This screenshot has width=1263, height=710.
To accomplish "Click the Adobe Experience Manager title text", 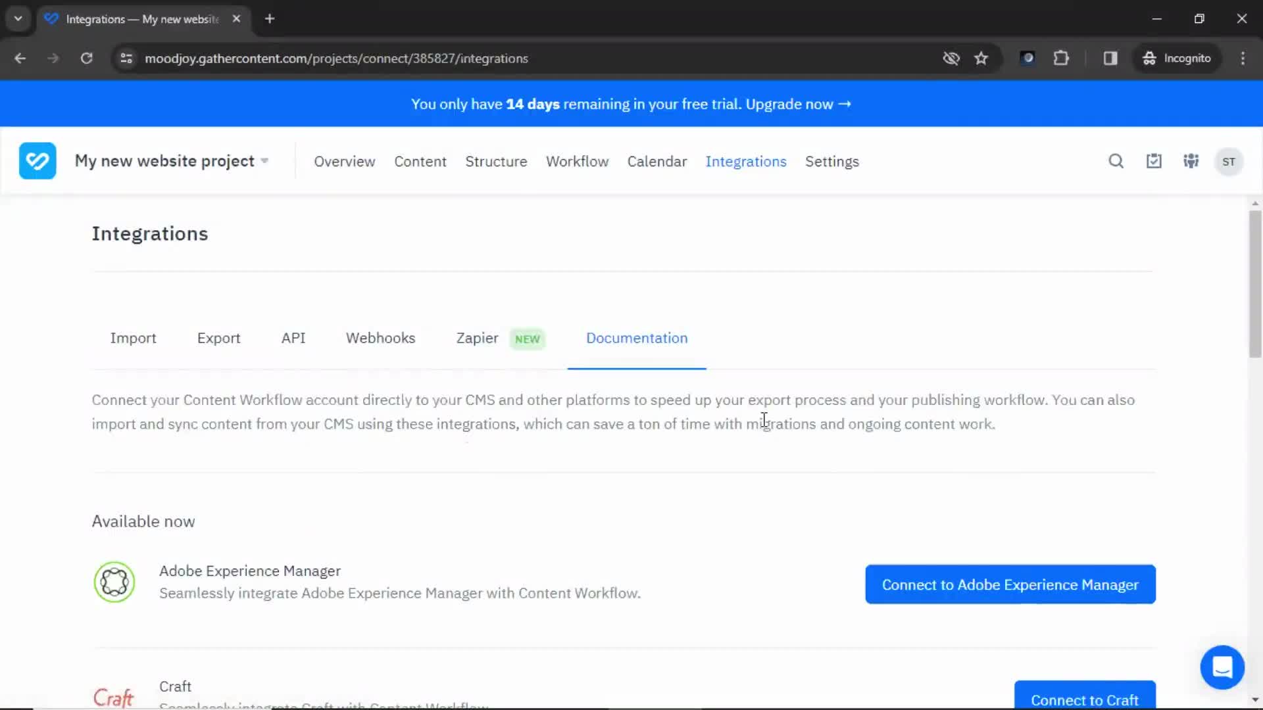I will click(x=250, y=571).
